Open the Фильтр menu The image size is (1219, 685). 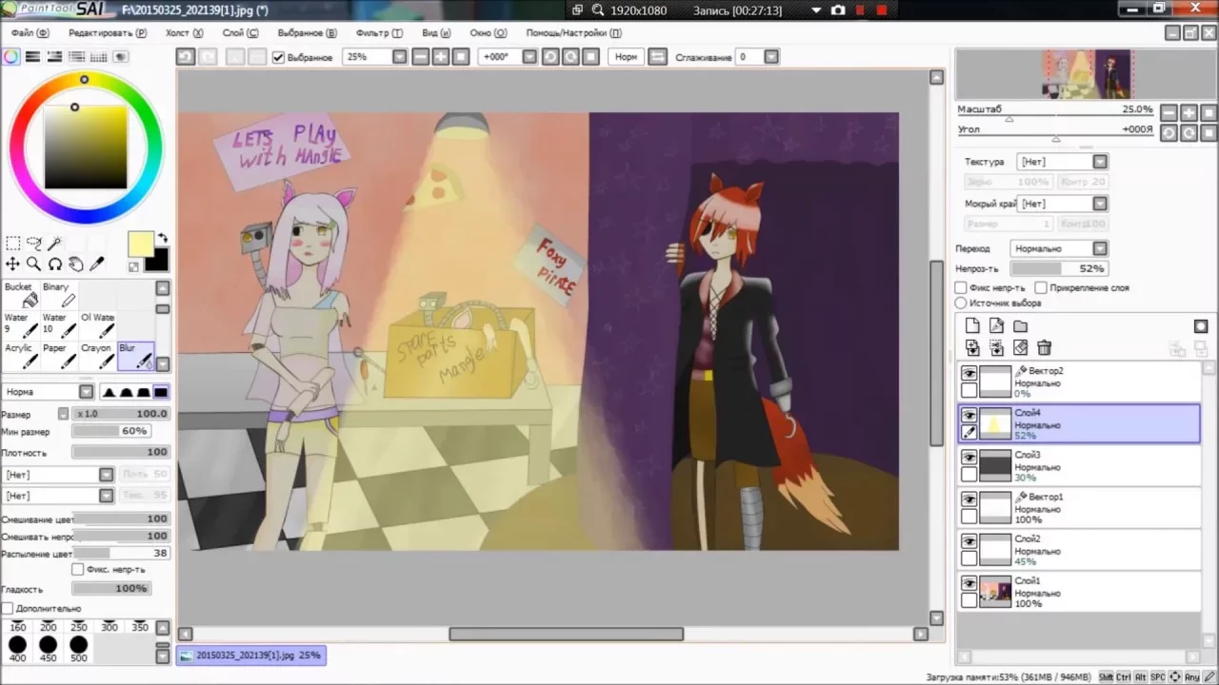point(378,32)
